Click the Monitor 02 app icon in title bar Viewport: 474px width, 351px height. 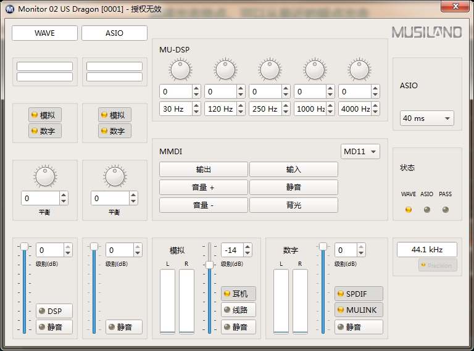10,9
